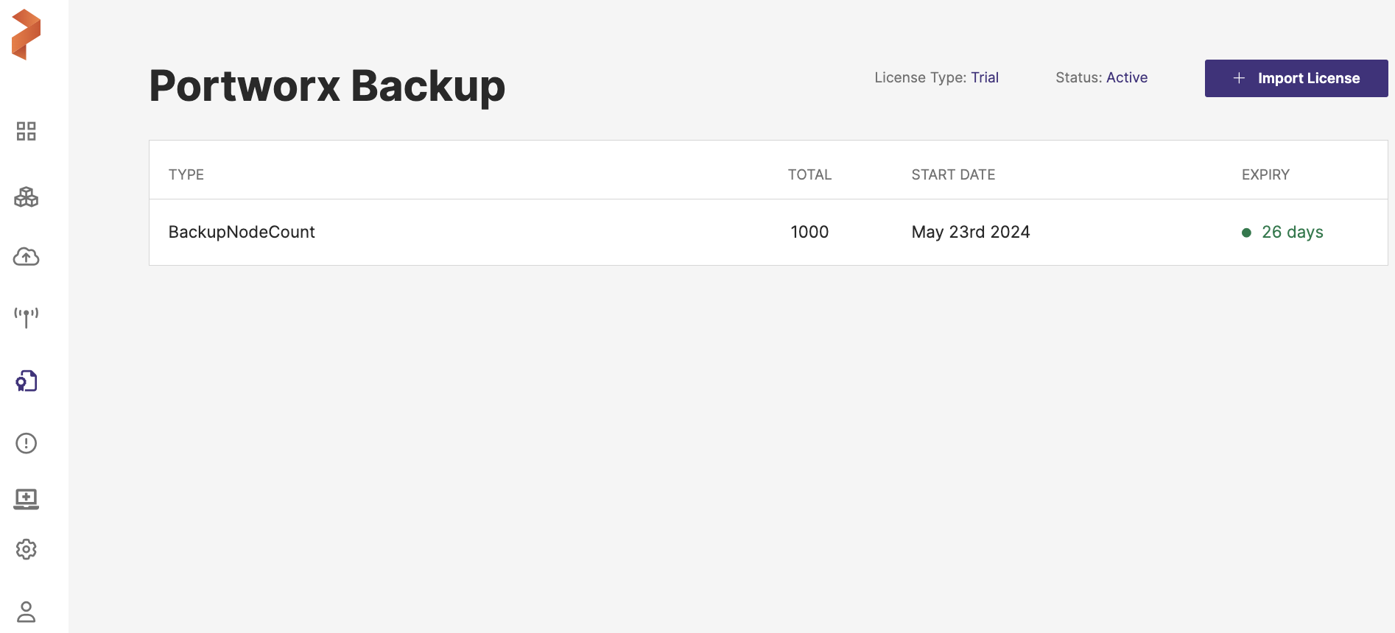Viewport: 1395px width, 633px height.
Task: Click the monitor with plus icon
Action: [x=27, y=498]
